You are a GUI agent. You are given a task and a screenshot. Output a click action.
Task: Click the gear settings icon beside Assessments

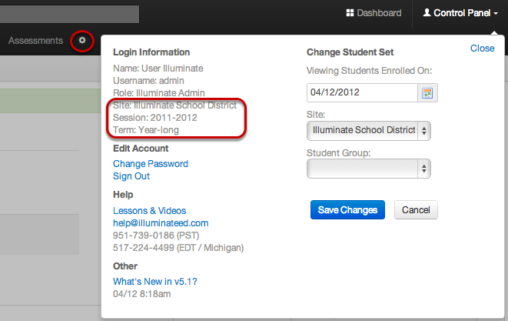[82, 40]
